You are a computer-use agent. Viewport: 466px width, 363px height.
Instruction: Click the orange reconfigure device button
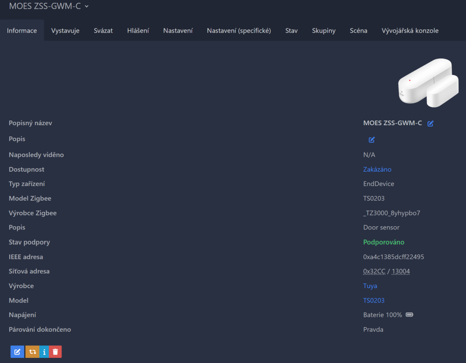click(x=32, y=352)
